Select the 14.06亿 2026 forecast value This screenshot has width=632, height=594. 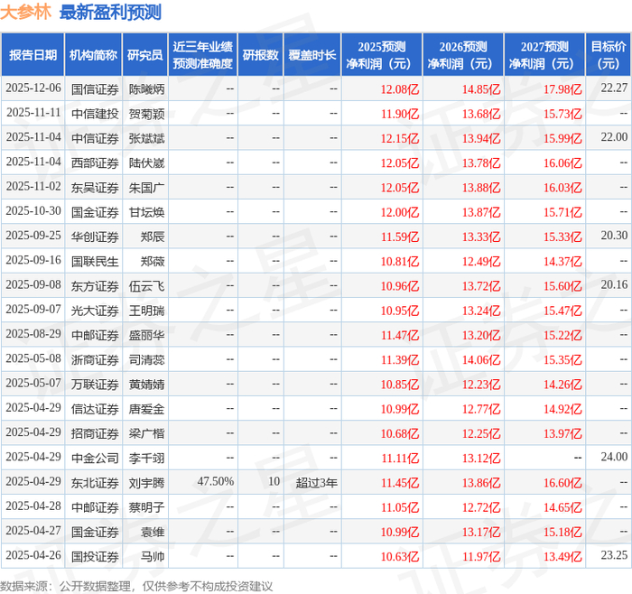[481, 359]
